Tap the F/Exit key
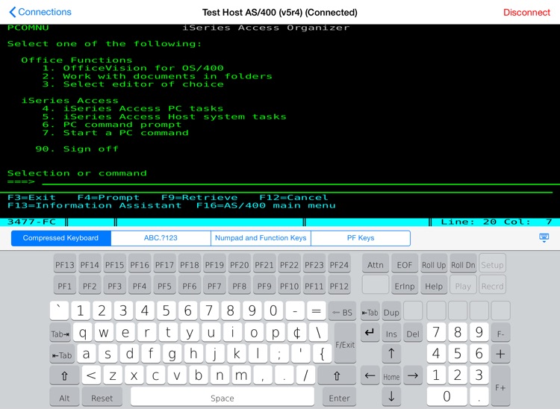The image size is (560, 409). (x=345, y=344)
